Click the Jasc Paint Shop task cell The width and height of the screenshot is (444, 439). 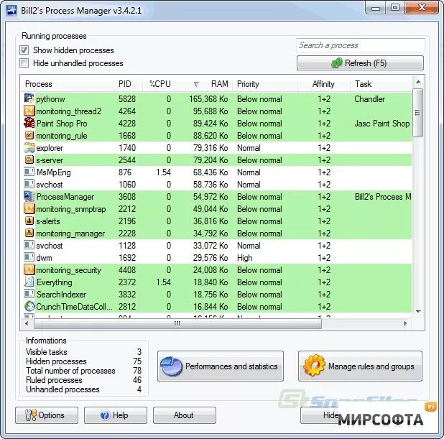pos(382,124)
